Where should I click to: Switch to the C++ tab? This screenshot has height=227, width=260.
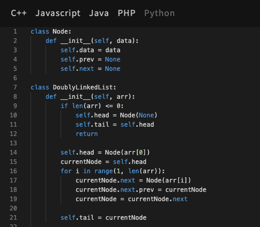point(19,13)
